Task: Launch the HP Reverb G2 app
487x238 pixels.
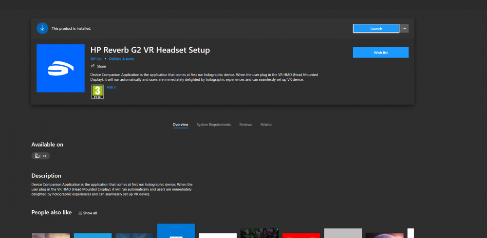Action: click(x=376, y=28)
